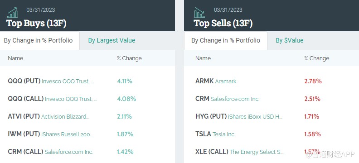Click the Top Sells (13F) heading
The width and height of the screenshot is (359, 163).
click(223, 24)
